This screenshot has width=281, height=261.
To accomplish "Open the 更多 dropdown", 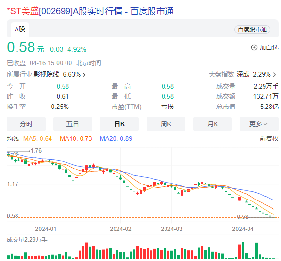I will (x=259, y=124).
